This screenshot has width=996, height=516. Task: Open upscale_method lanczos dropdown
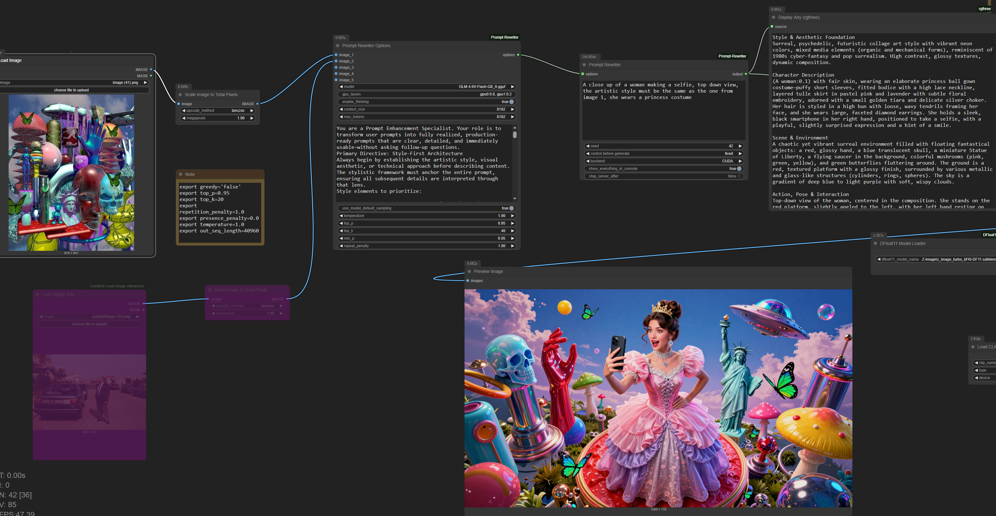218,111
